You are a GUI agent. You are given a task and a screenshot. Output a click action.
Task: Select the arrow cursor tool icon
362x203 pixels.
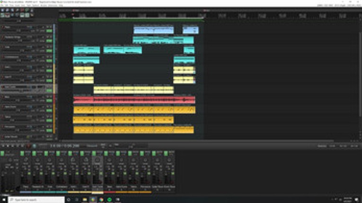pyautogui.click(x=32, y=15)
